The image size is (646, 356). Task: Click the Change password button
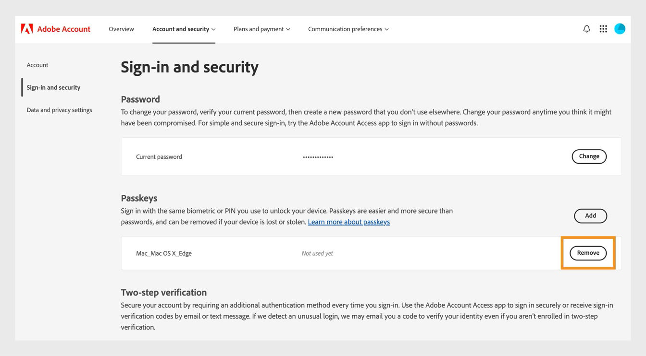[589, 156]
